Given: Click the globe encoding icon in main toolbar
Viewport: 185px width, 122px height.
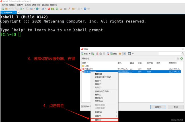Looking at the screenshot, I should coord(37,9).
